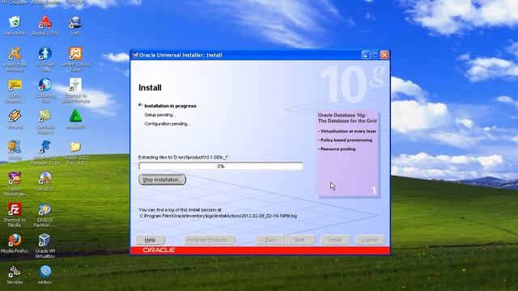Click the 0% extraction progress bar
The image size is (518, 291).
[x=221, y=167]
